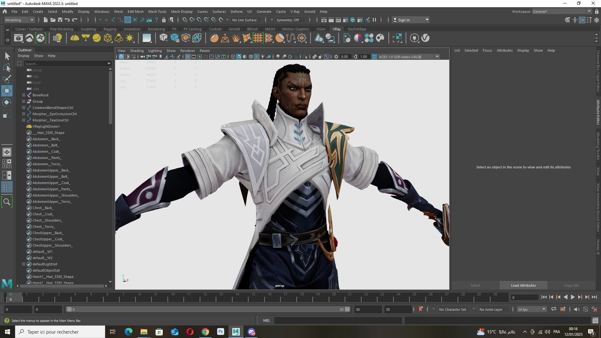Image resolution: width=601 pixels, height=338 pixels.
Task: Click the MEL command line input
Action: click(338, 320)
